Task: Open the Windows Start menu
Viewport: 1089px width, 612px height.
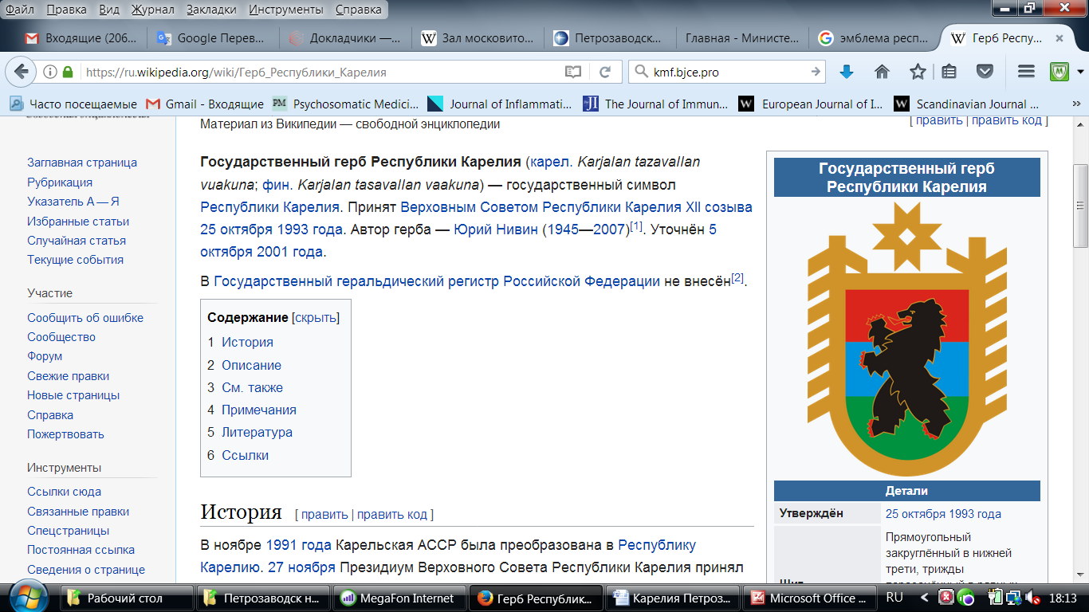Action: [29, 597]
